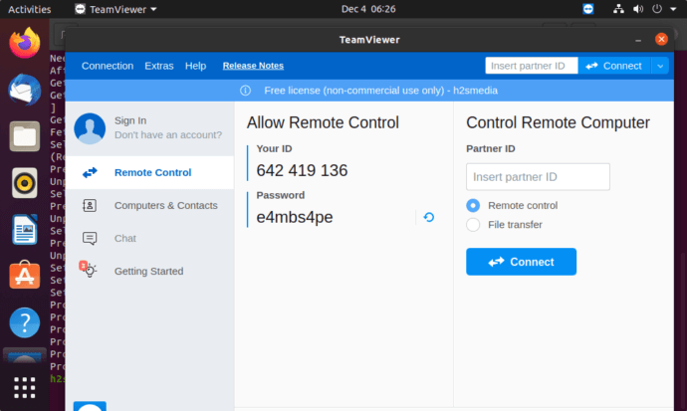This screenshot has height=411, width=687.
Task: Select the Remote control radio option
Action: point(473,205)
